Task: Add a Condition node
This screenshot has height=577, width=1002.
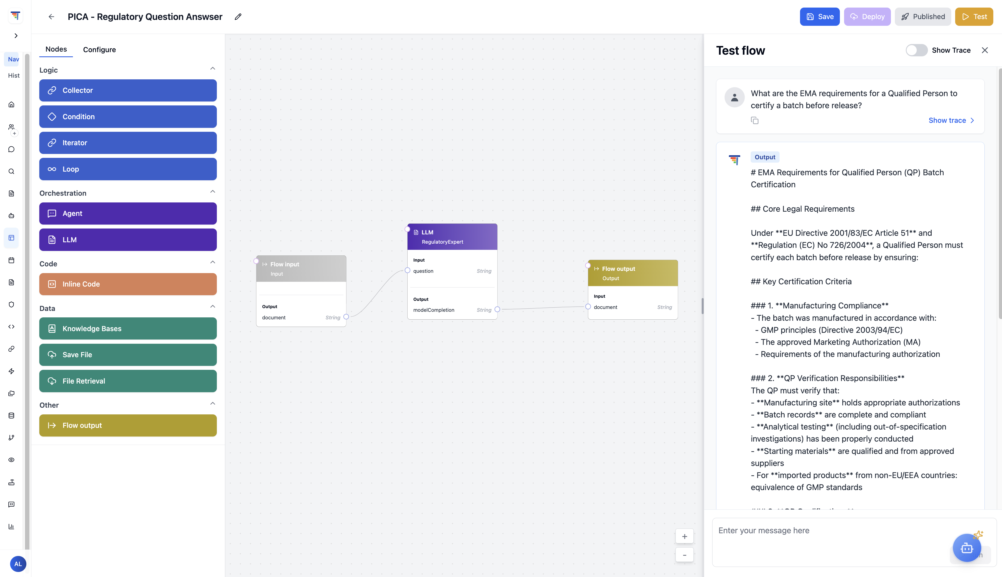Action: [x=128, y=117]
